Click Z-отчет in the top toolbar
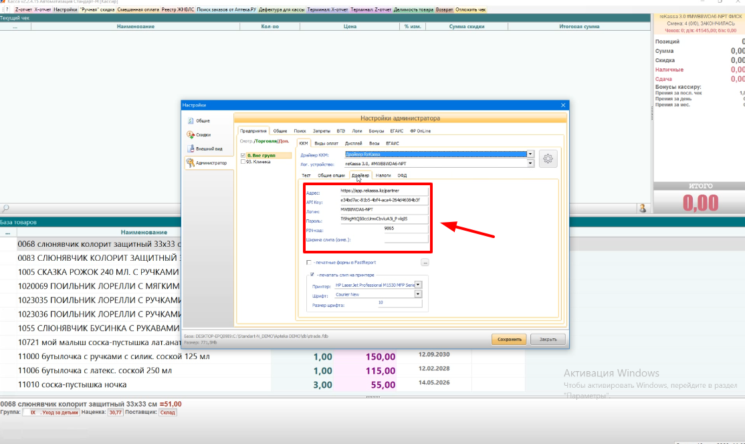The width and height of the screenshot is (745, 444). [x=24, y=10]
